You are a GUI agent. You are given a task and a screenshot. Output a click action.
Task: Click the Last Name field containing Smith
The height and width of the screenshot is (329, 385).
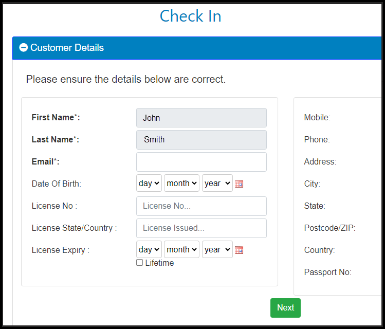point(201,140)
